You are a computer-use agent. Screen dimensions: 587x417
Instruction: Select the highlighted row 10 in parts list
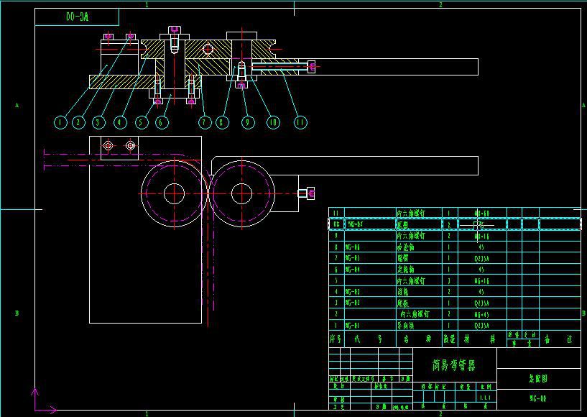pos(454,224)
